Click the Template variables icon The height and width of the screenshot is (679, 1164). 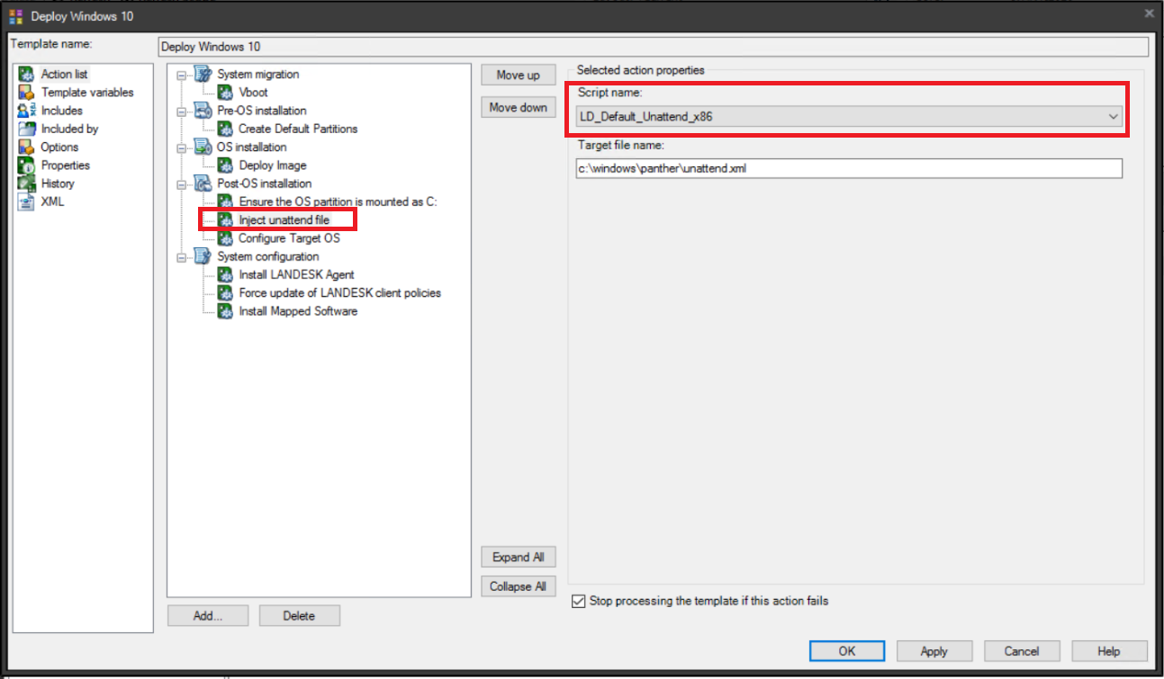pyautogui.click(x=26, y=93)
